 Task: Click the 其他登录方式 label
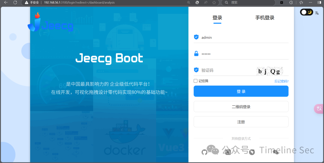241,139
